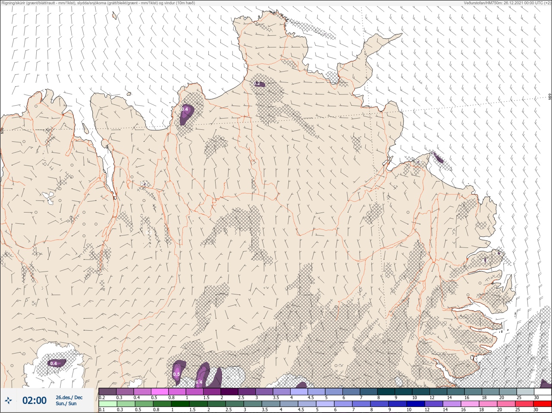
Task: Click the small dark purple patch on the northeast coast
Action: point(438,158)
